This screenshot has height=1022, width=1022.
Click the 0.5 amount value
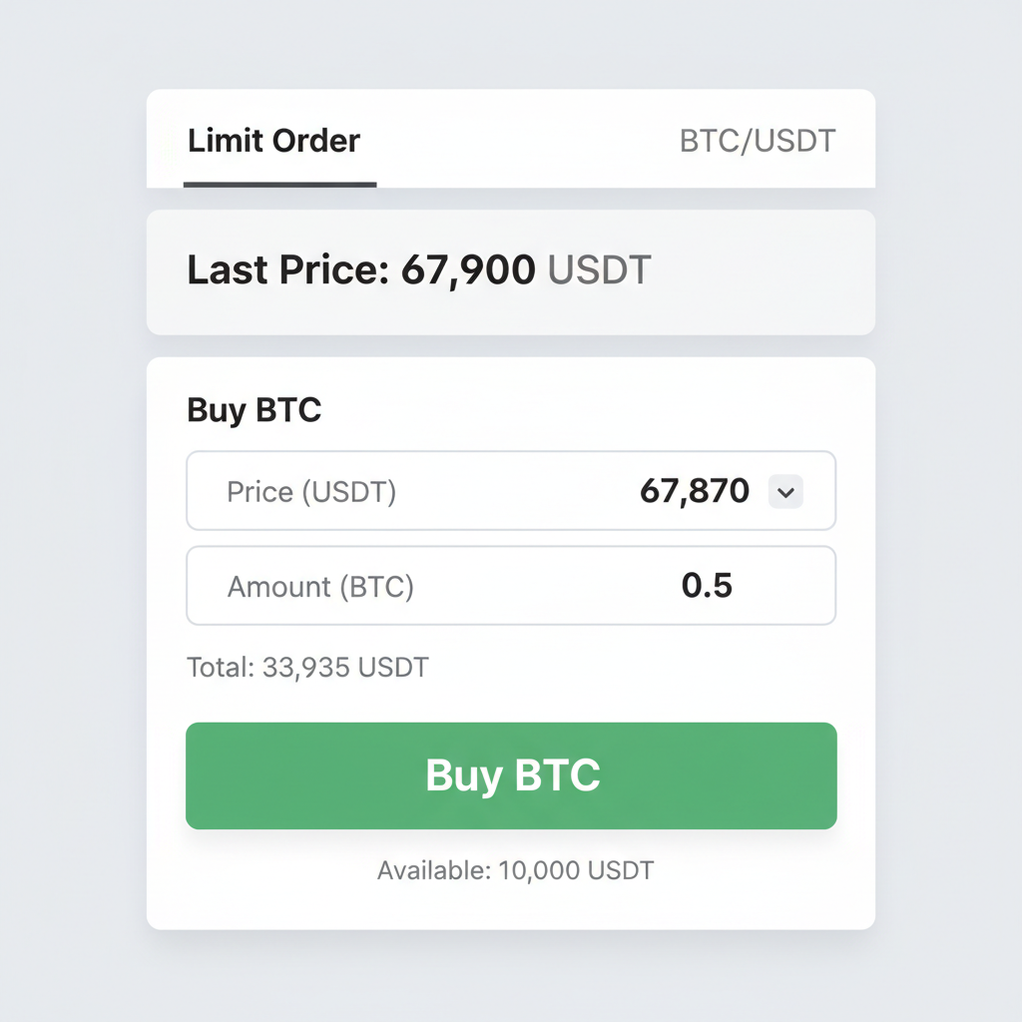point(710,586)
